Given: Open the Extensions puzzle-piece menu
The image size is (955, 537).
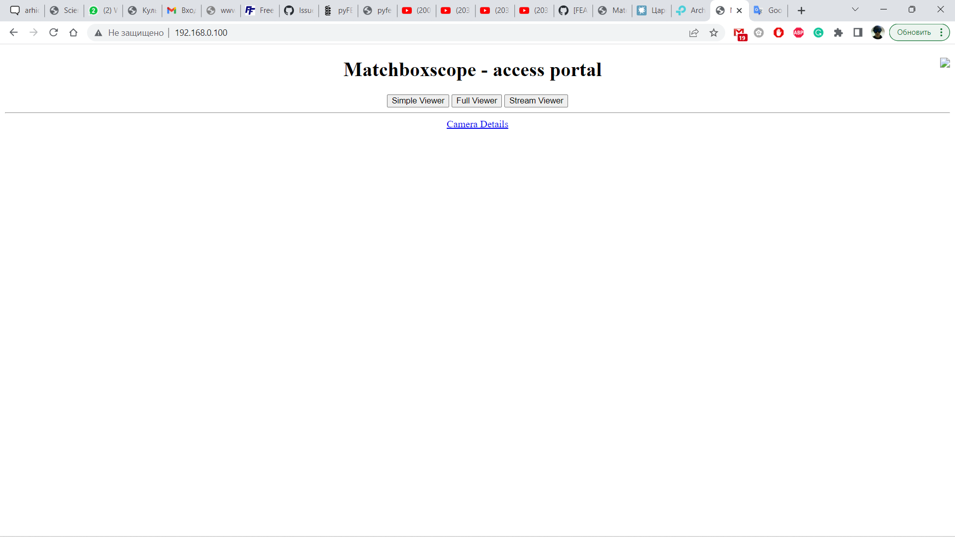Looking at the screenshot, I should tap(838, 33).
